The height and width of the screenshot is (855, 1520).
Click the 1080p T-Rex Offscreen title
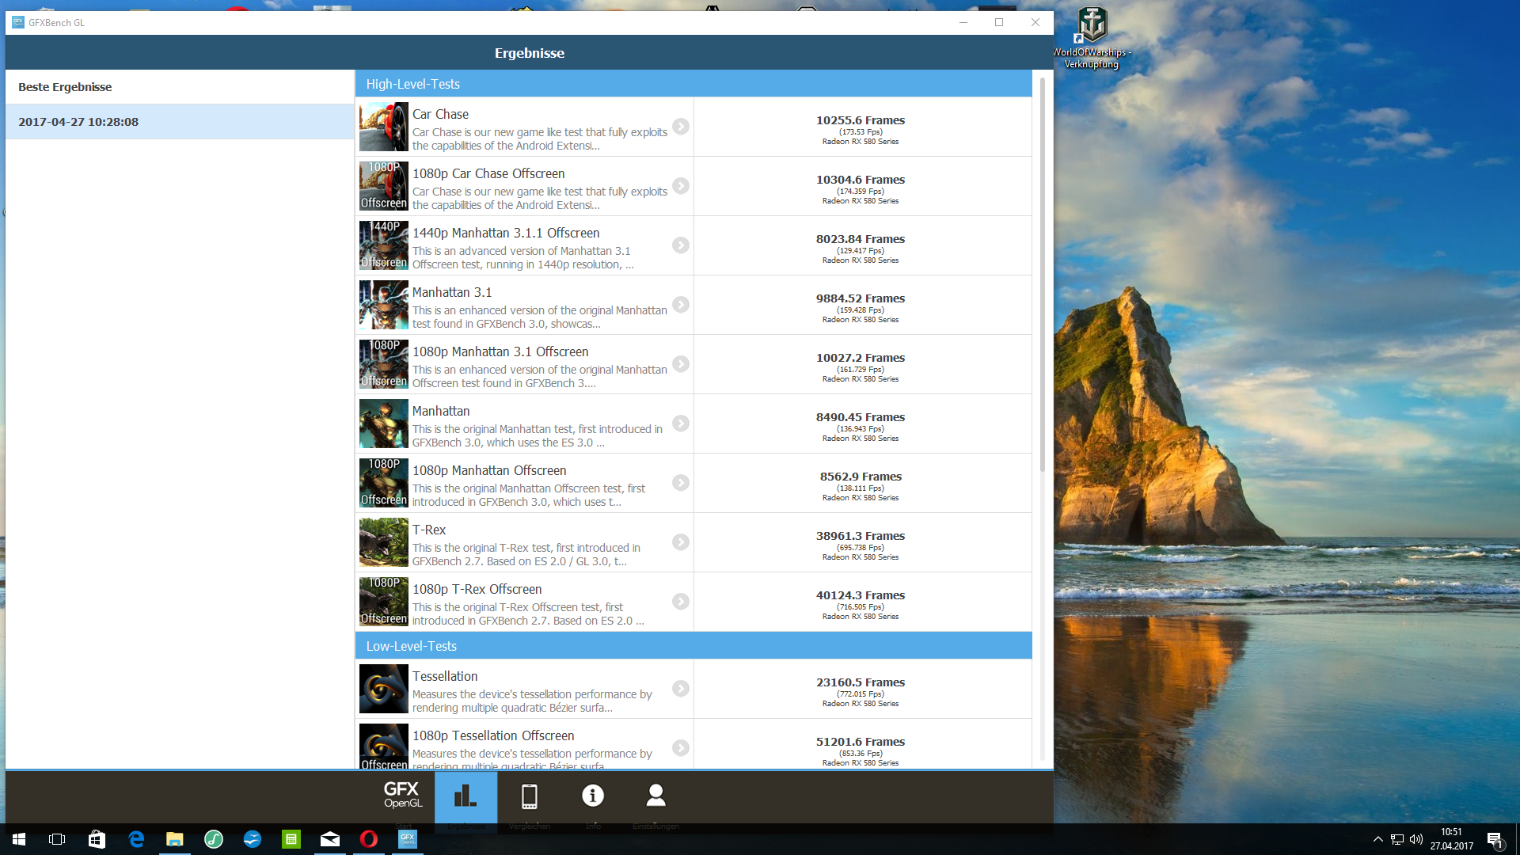point(477,589)
